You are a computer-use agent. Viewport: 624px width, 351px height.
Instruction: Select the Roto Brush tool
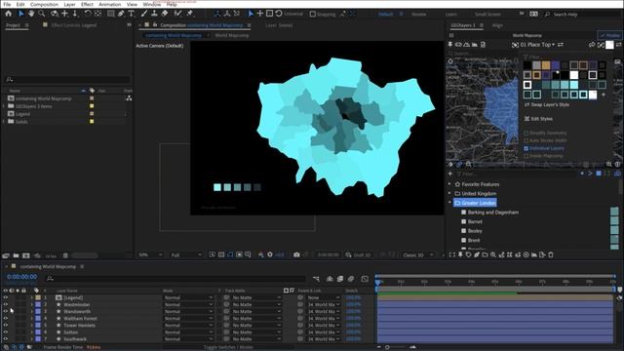(177, 14)
